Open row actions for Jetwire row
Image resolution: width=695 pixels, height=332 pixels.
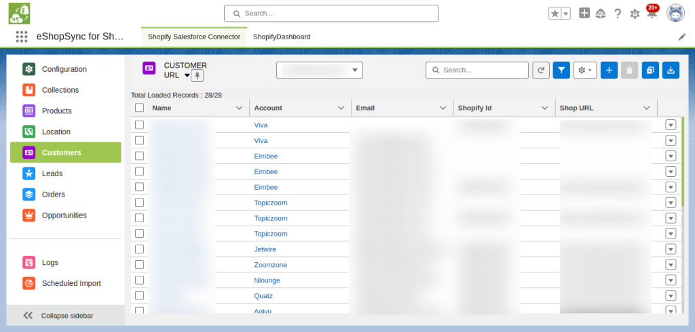pos(671,249)
